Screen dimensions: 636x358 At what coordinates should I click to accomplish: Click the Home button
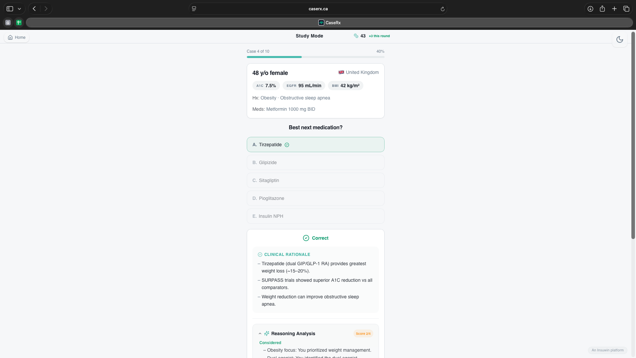pyautogui.click(x=17, y=37)
